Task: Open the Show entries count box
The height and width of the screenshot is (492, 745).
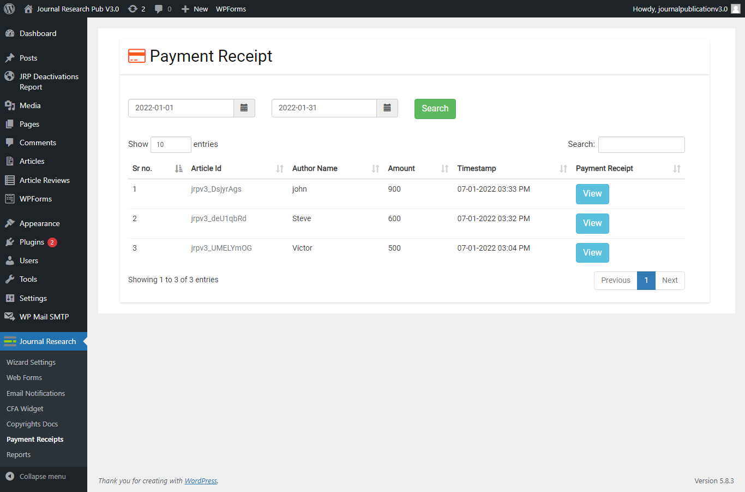Action: (x=171, y=145)
